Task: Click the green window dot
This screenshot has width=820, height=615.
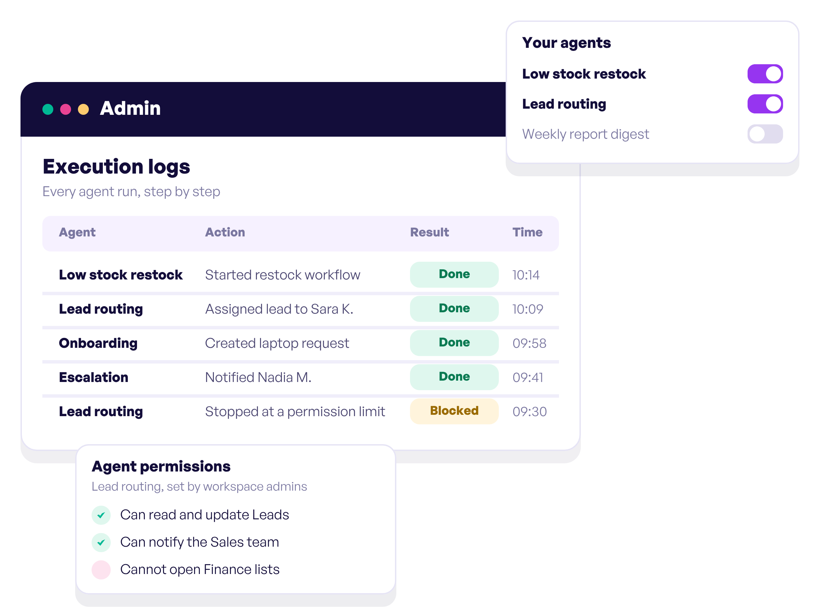Action: pyautogui.click(x=48, y=109)
